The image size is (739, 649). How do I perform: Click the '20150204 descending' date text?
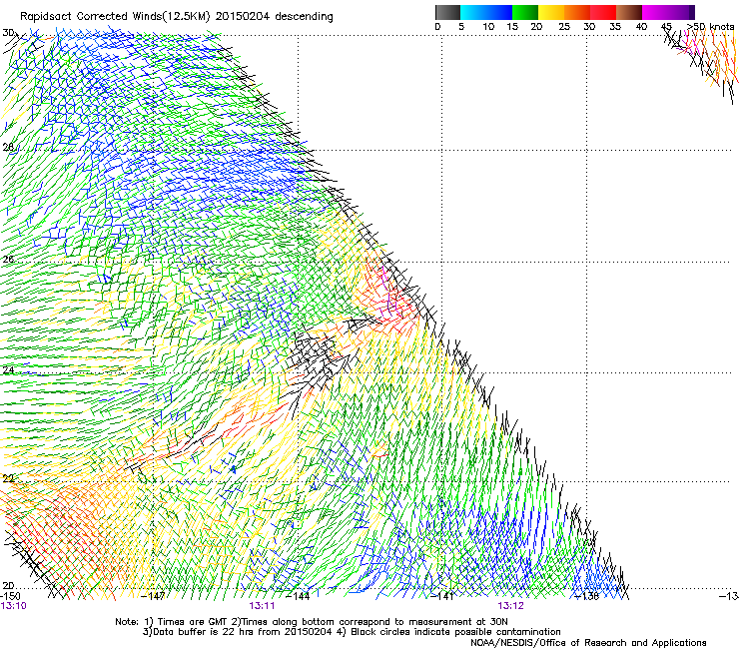[274, 17]
